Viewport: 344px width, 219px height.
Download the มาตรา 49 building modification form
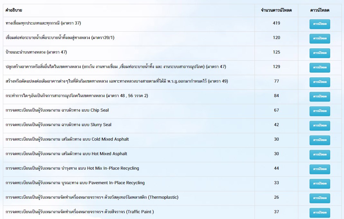point(320,82)
